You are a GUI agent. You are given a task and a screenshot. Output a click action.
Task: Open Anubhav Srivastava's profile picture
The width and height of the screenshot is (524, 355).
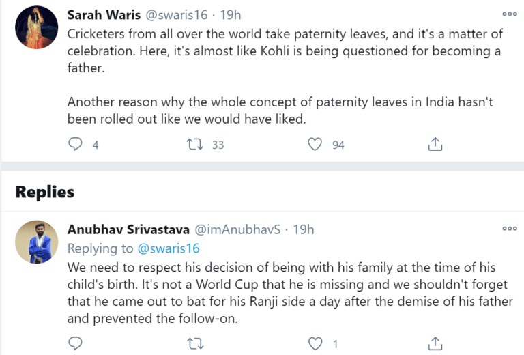pos(36,242)
